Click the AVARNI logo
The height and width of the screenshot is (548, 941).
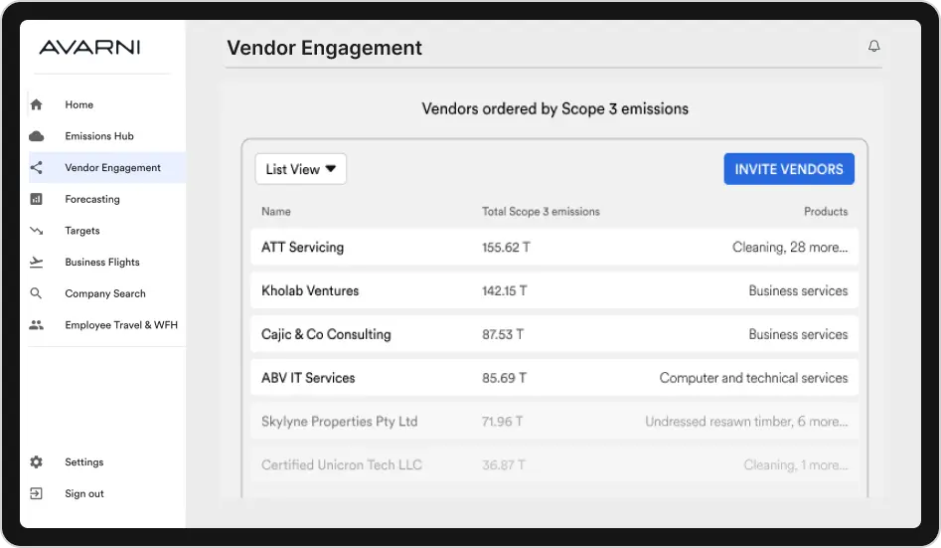(90, 48)
